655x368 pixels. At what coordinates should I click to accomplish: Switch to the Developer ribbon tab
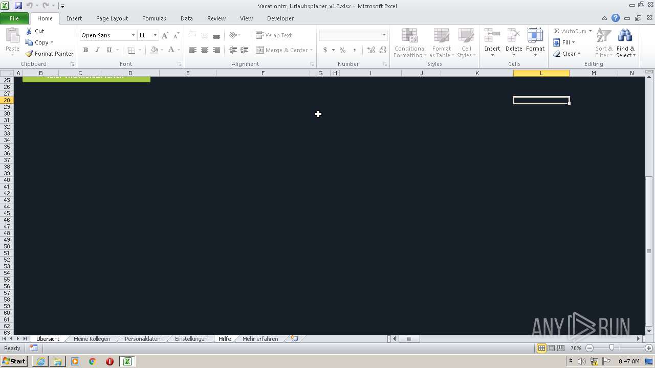(280, 18)
